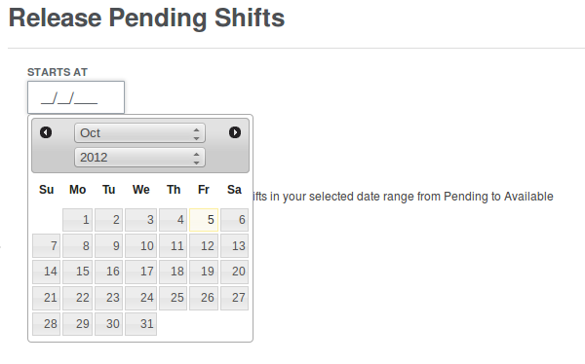This screenshot has height=364, width=585.
Task: Pick day 1 in the calendar
Action: (78, 220)
